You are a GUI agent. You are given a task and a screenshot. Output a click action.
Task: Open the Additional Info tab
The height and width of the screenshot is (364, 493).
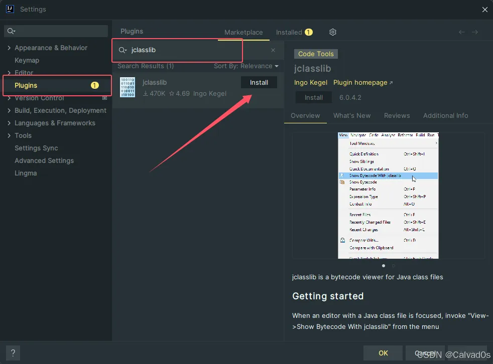[x=445, y=116]
